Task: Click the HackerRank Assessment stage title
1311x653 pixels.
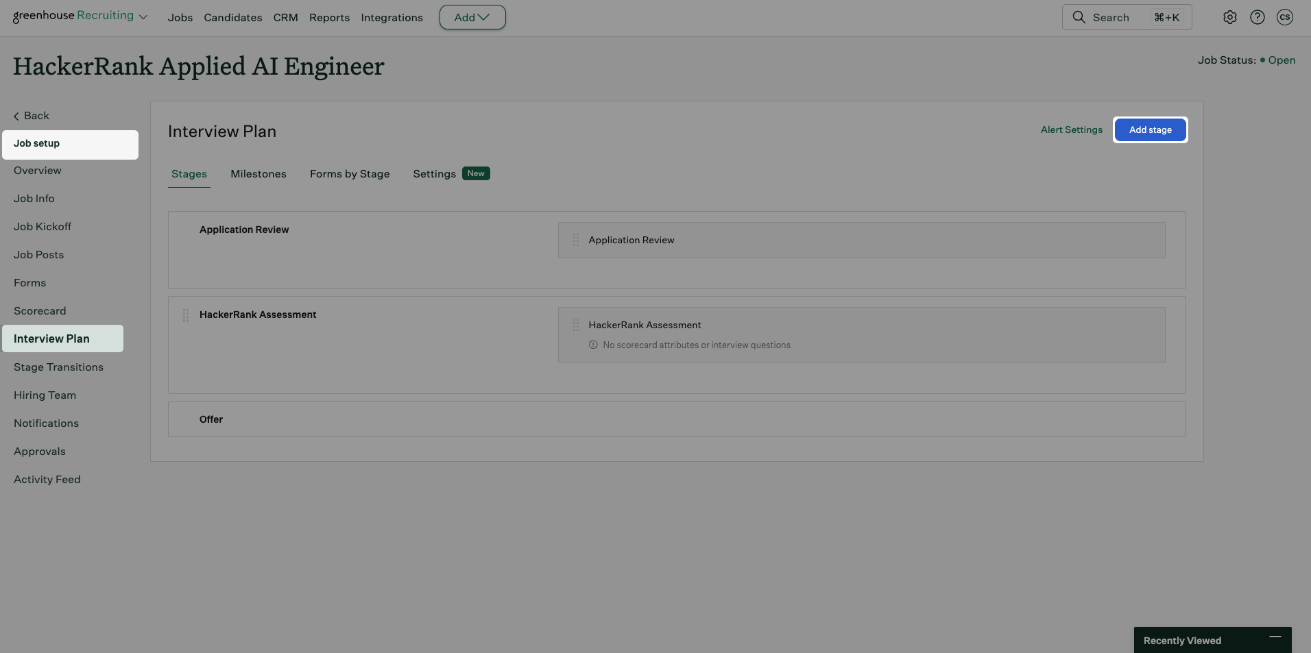Action: 258,315
